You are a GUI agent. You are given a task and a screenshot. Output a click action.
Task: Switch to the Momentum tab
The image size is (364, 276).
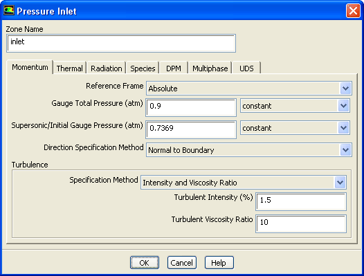point(30,67)
